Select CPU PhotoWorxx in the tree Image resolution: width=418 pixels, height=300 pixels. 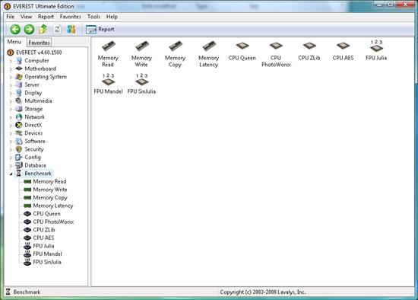pos(53,222)
